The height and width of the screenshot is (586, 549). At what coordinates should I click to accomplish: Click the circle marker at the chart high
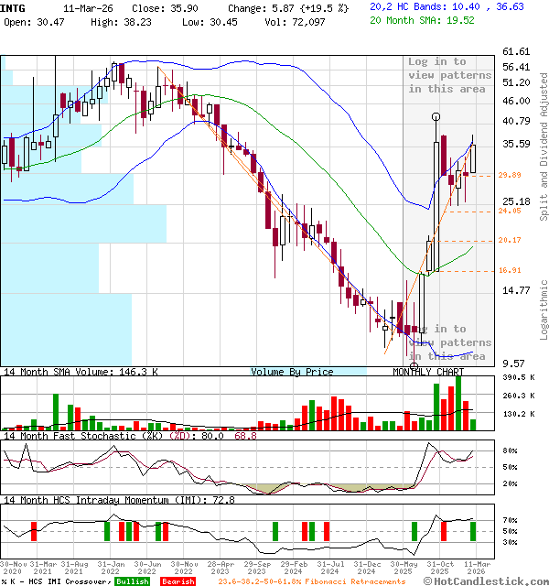[436, 116]
